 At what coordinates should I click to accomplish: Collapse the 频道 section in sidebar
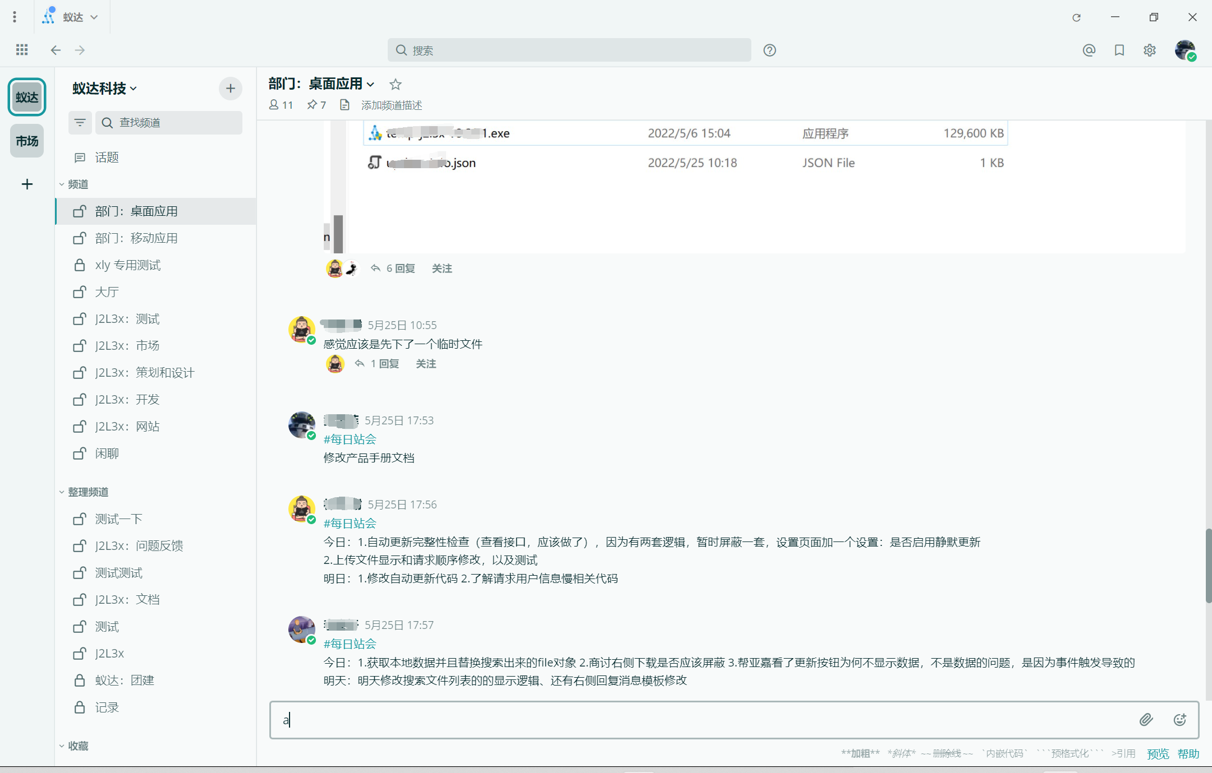[62, 184]
